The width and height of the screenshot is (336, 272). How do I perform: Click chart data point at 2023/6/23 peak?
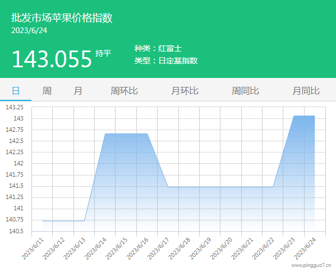(293, 116)
